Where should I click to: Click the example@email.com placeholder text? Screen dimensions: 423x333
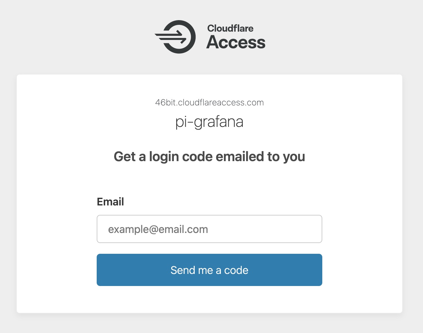[x=158, y=229]
